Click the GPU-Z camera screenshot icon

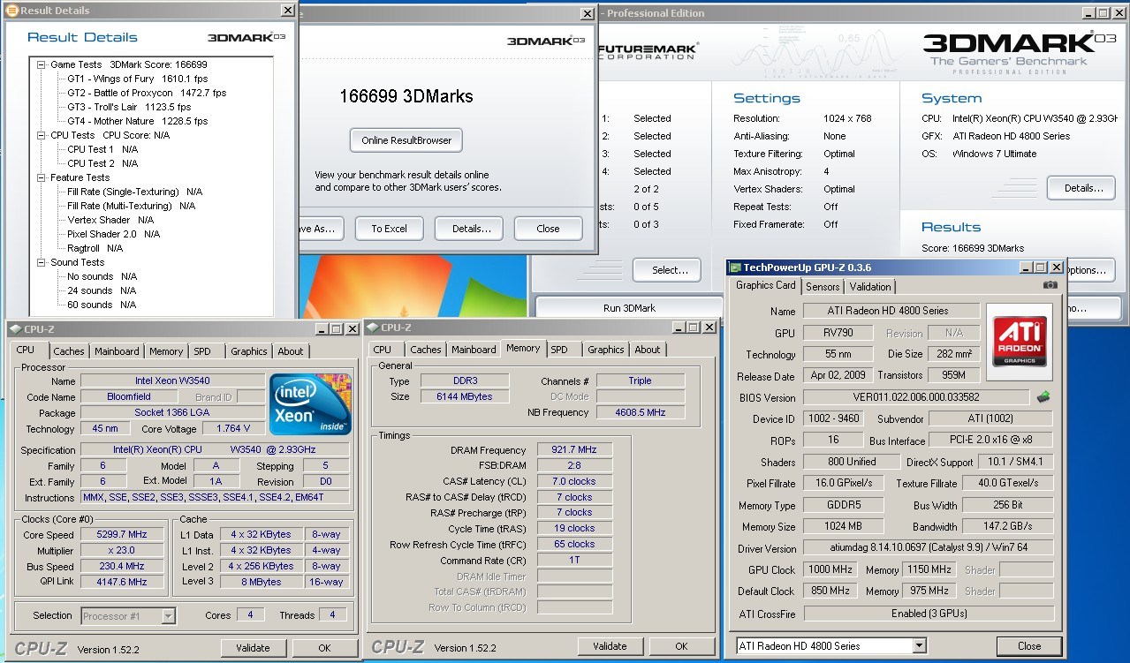click(1050, 285)
